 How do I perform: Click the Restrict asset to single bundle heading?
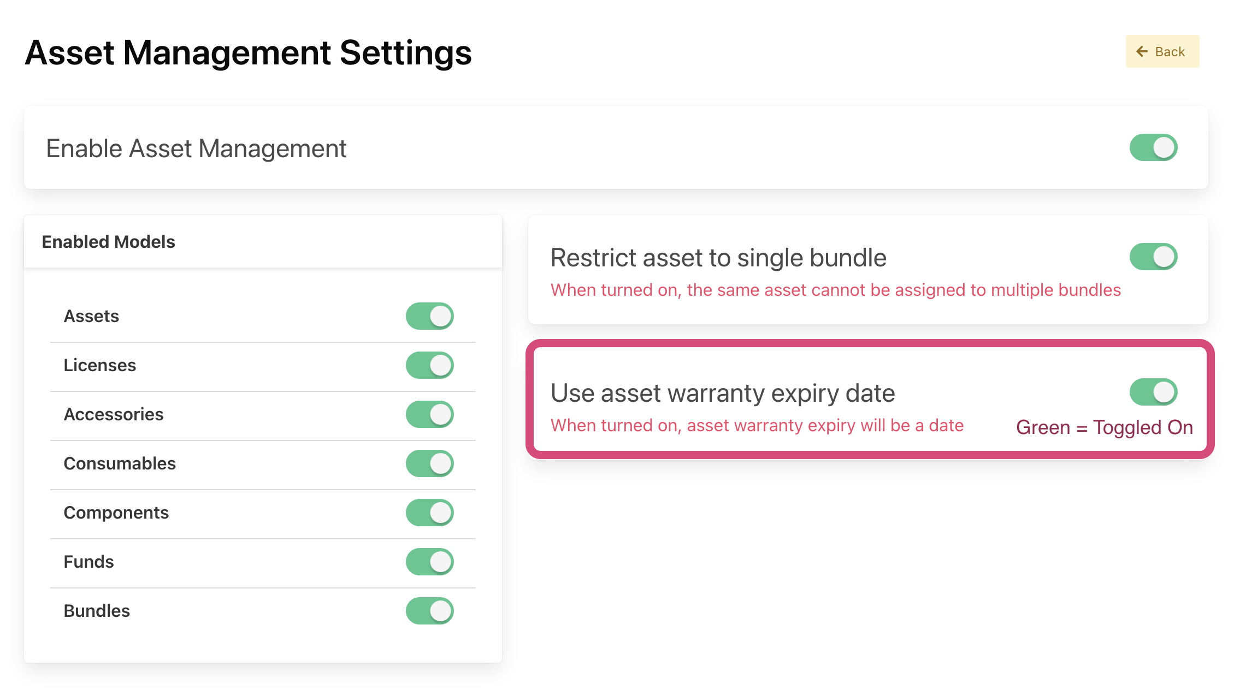[x=718, y=258]
